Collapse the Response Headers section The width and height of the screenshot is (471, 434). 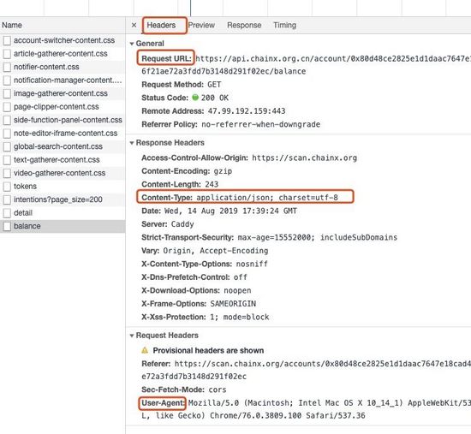click(x=132, y=143)
